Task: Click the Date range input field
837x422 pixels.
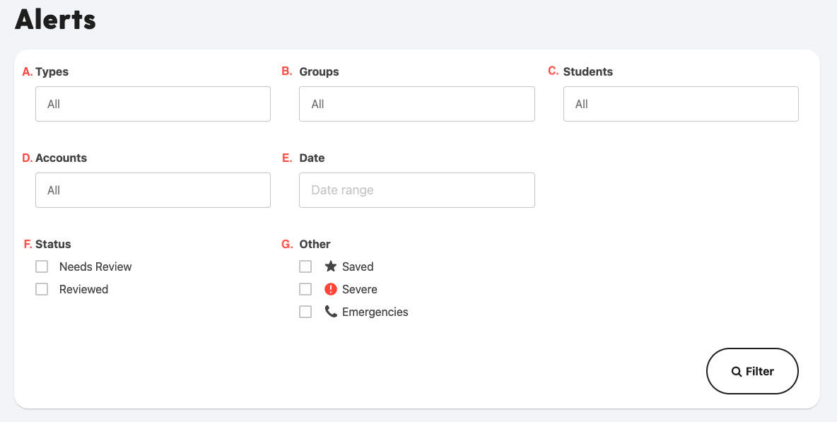Action: pyautogui.click(x=417, y=190)
